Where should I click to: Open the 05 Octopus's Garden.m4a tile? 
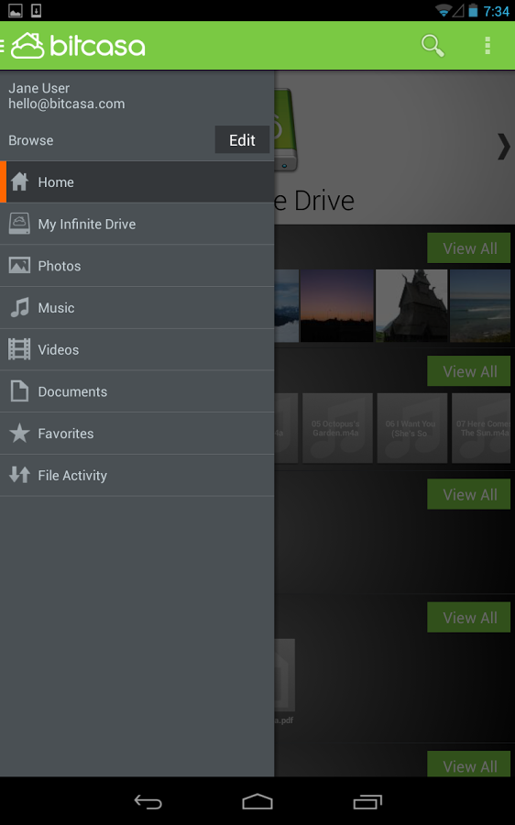[x=337, y=428]
